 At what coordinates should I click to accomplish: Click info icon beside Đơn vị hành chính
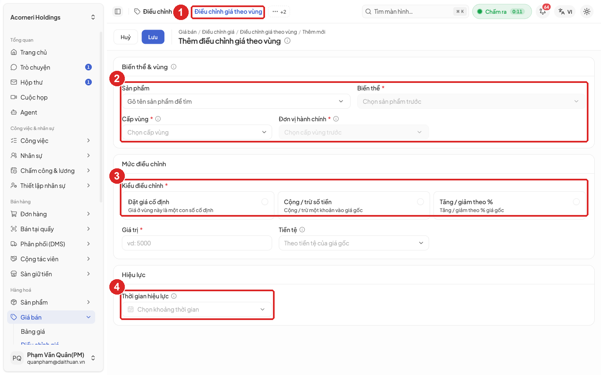coord(336,119)
